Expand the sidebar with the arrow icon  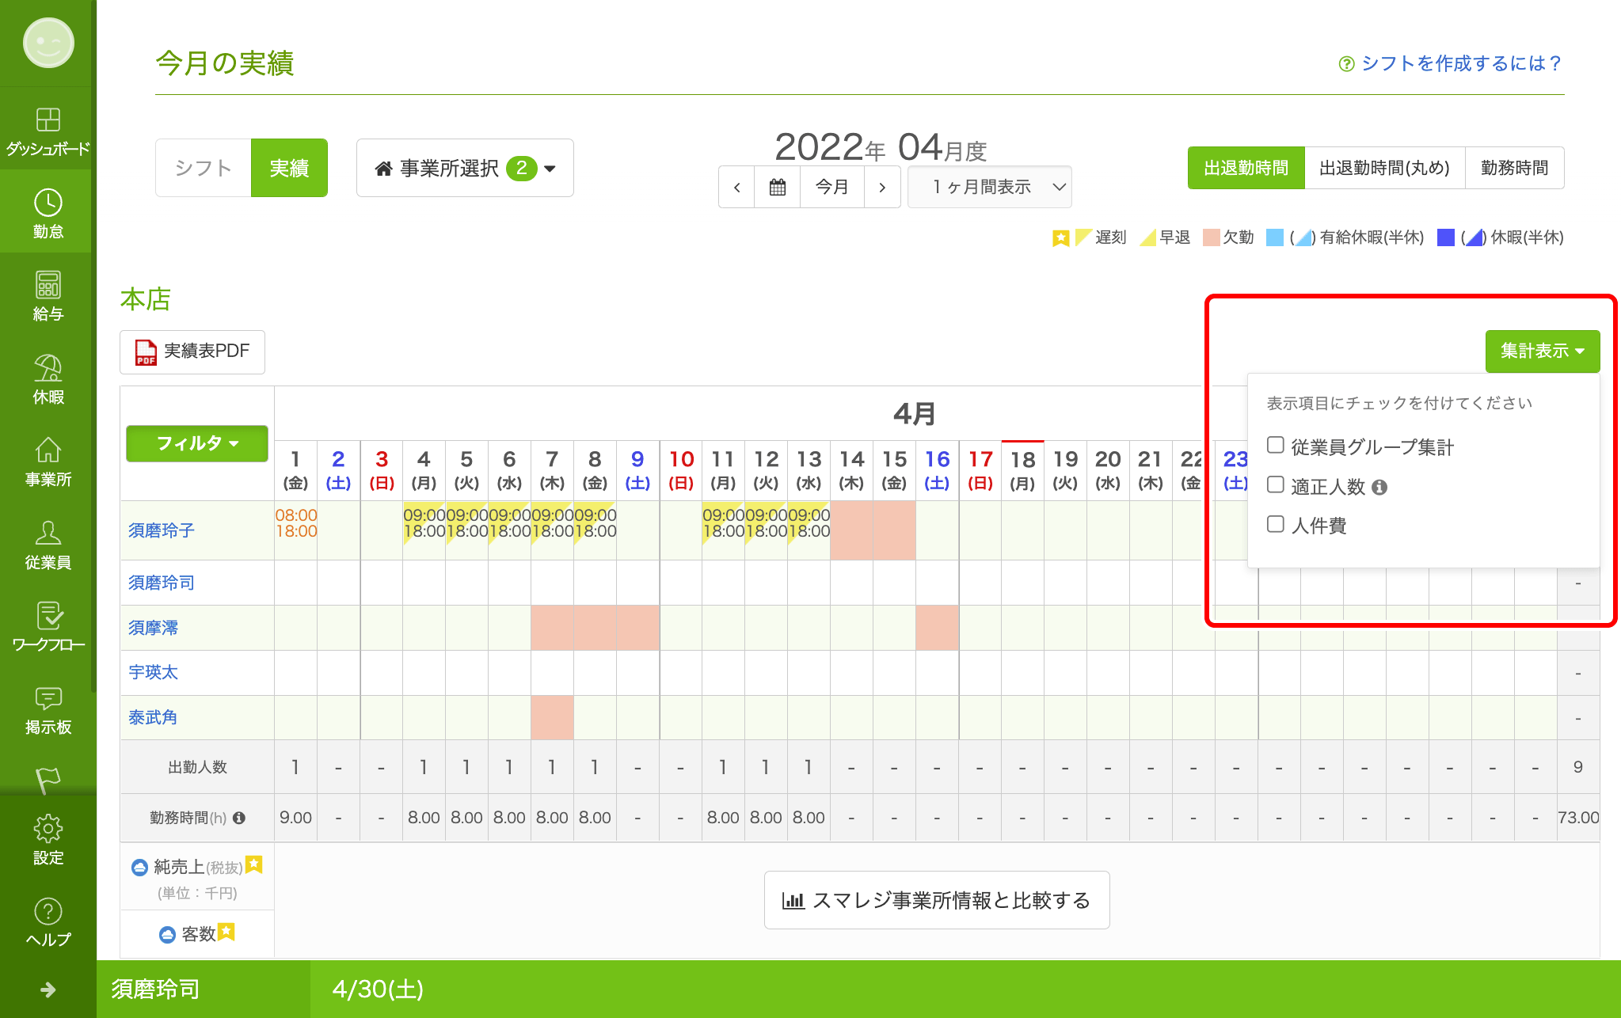point(48,990)
